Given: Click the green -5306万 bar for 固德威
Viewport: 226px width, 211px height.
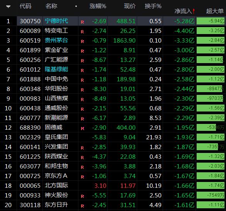Looking at the screenshot, I should point(206,127).
